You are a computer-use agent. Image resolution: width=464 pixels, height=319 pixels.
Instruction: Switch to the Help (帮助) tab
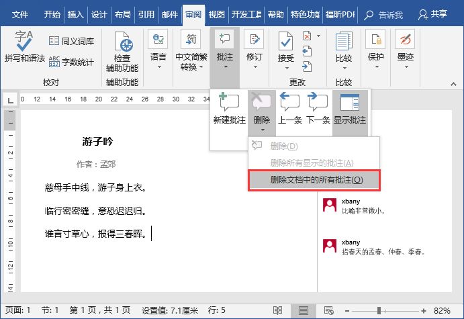tap(275, 15)
